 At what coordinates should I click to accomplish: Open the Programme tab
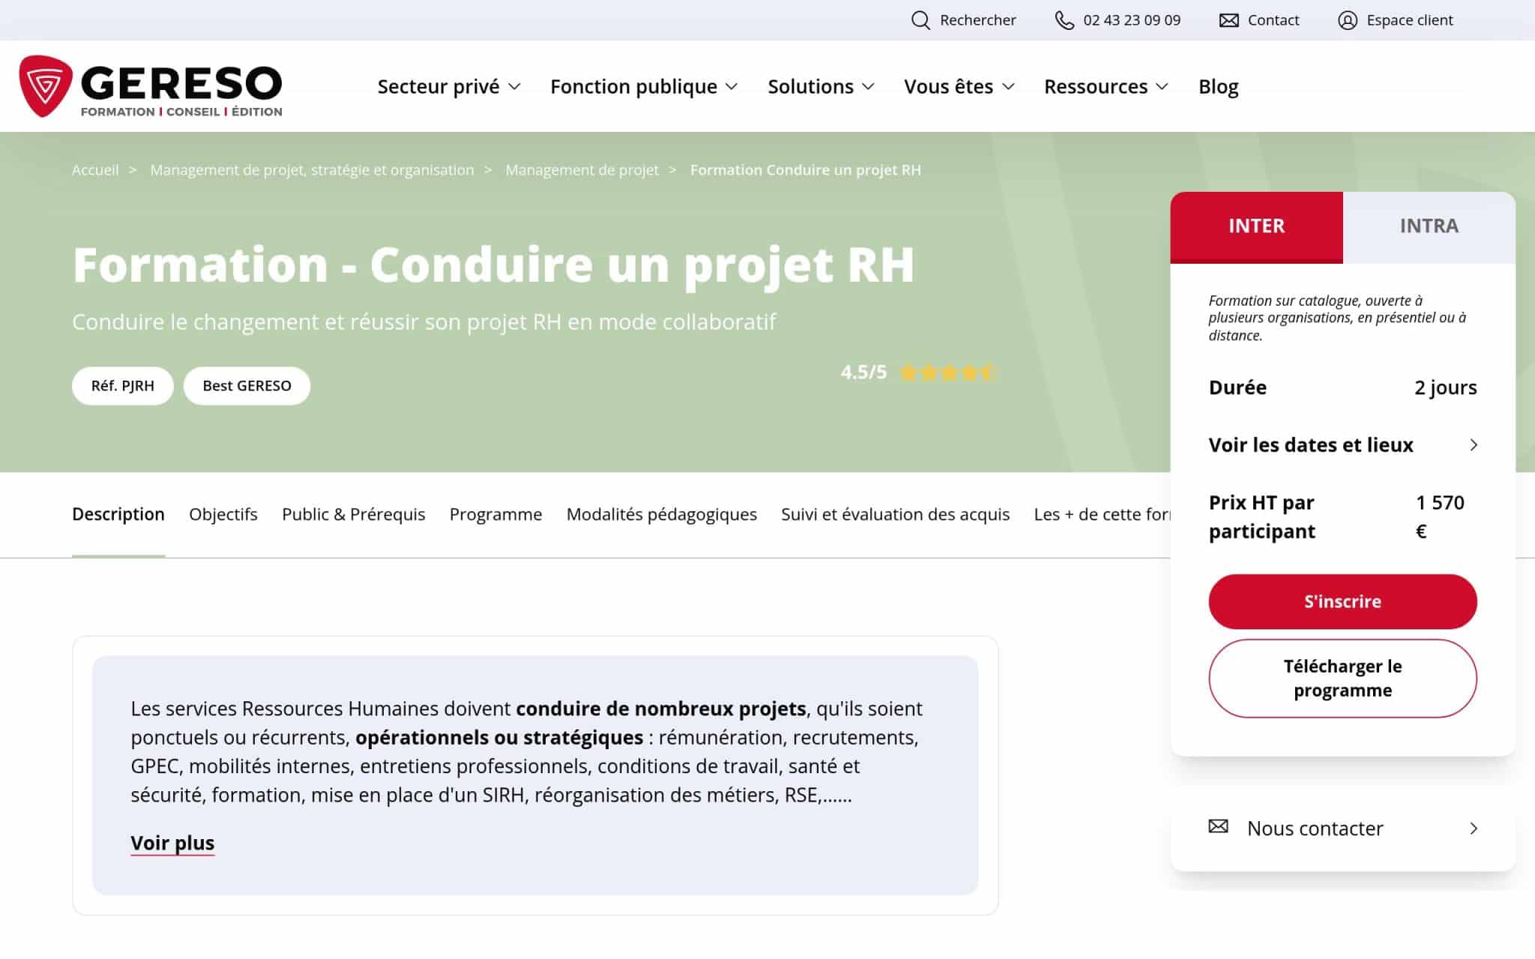click(495, 515)
